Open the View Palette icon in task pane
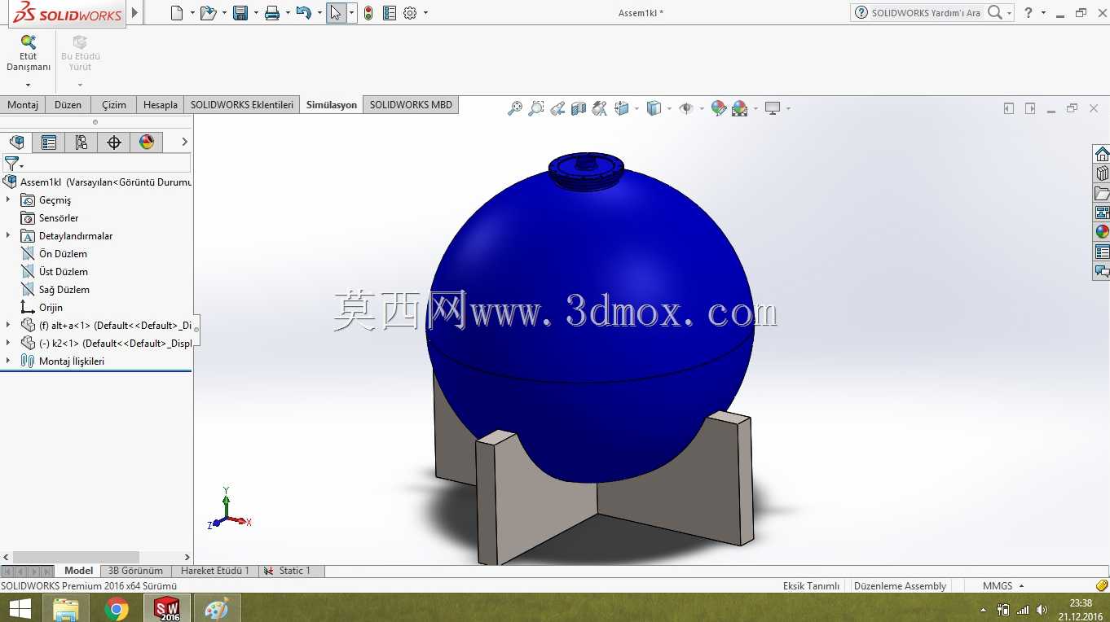The width and height of the screenshot is (1110, 622). coord(1102,212)
